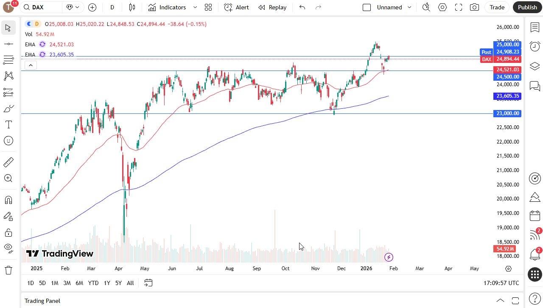Toggle lock all drawing tools

tap(8, 233)
